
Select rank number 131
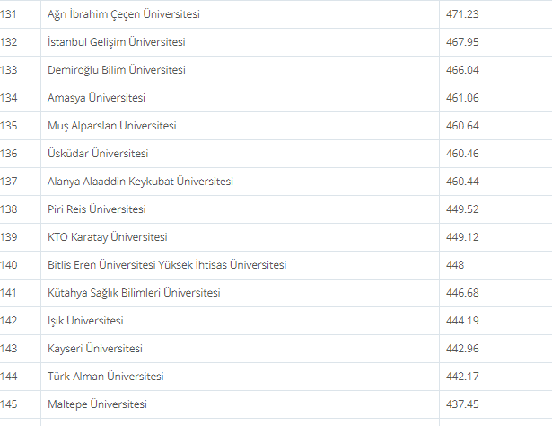pyautogui.click(x=8, y=14)
